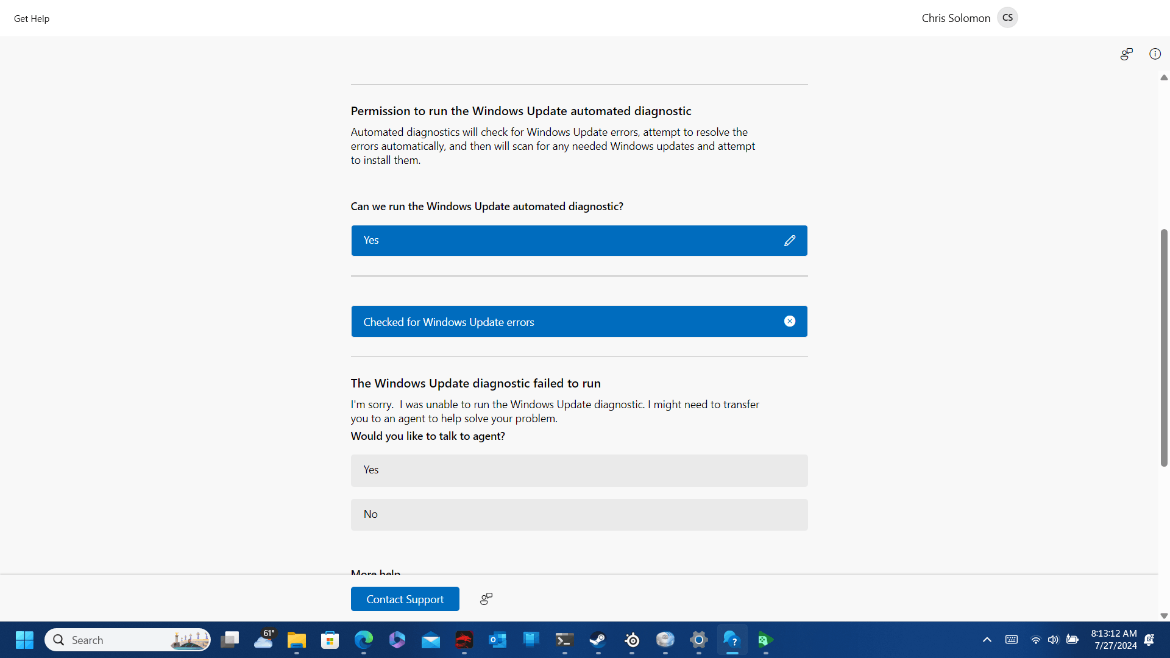This screenshot has height=658, width=1170.
Task: Open Steam from the taskbar
Action: [598, 640]
